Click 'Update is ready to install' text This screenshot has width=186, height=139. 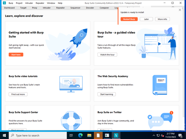[132, 12]
